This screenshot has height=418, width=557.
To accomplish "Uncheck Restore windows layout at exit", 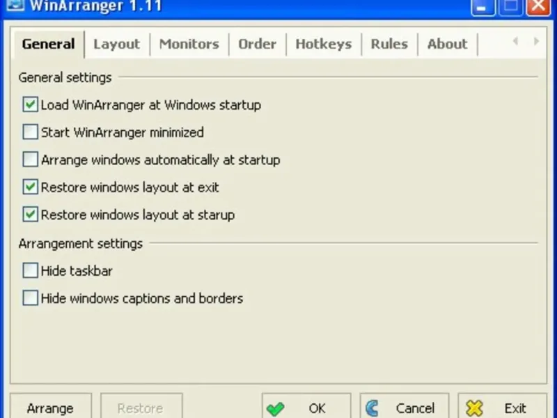I will (x=30, y=187).
